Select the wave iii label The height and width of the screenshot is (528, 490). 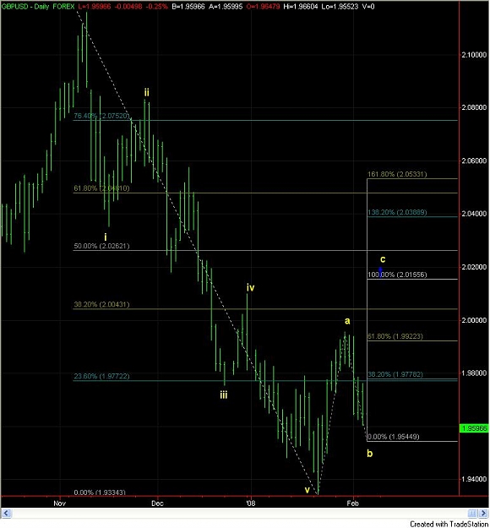click(224, 395)
